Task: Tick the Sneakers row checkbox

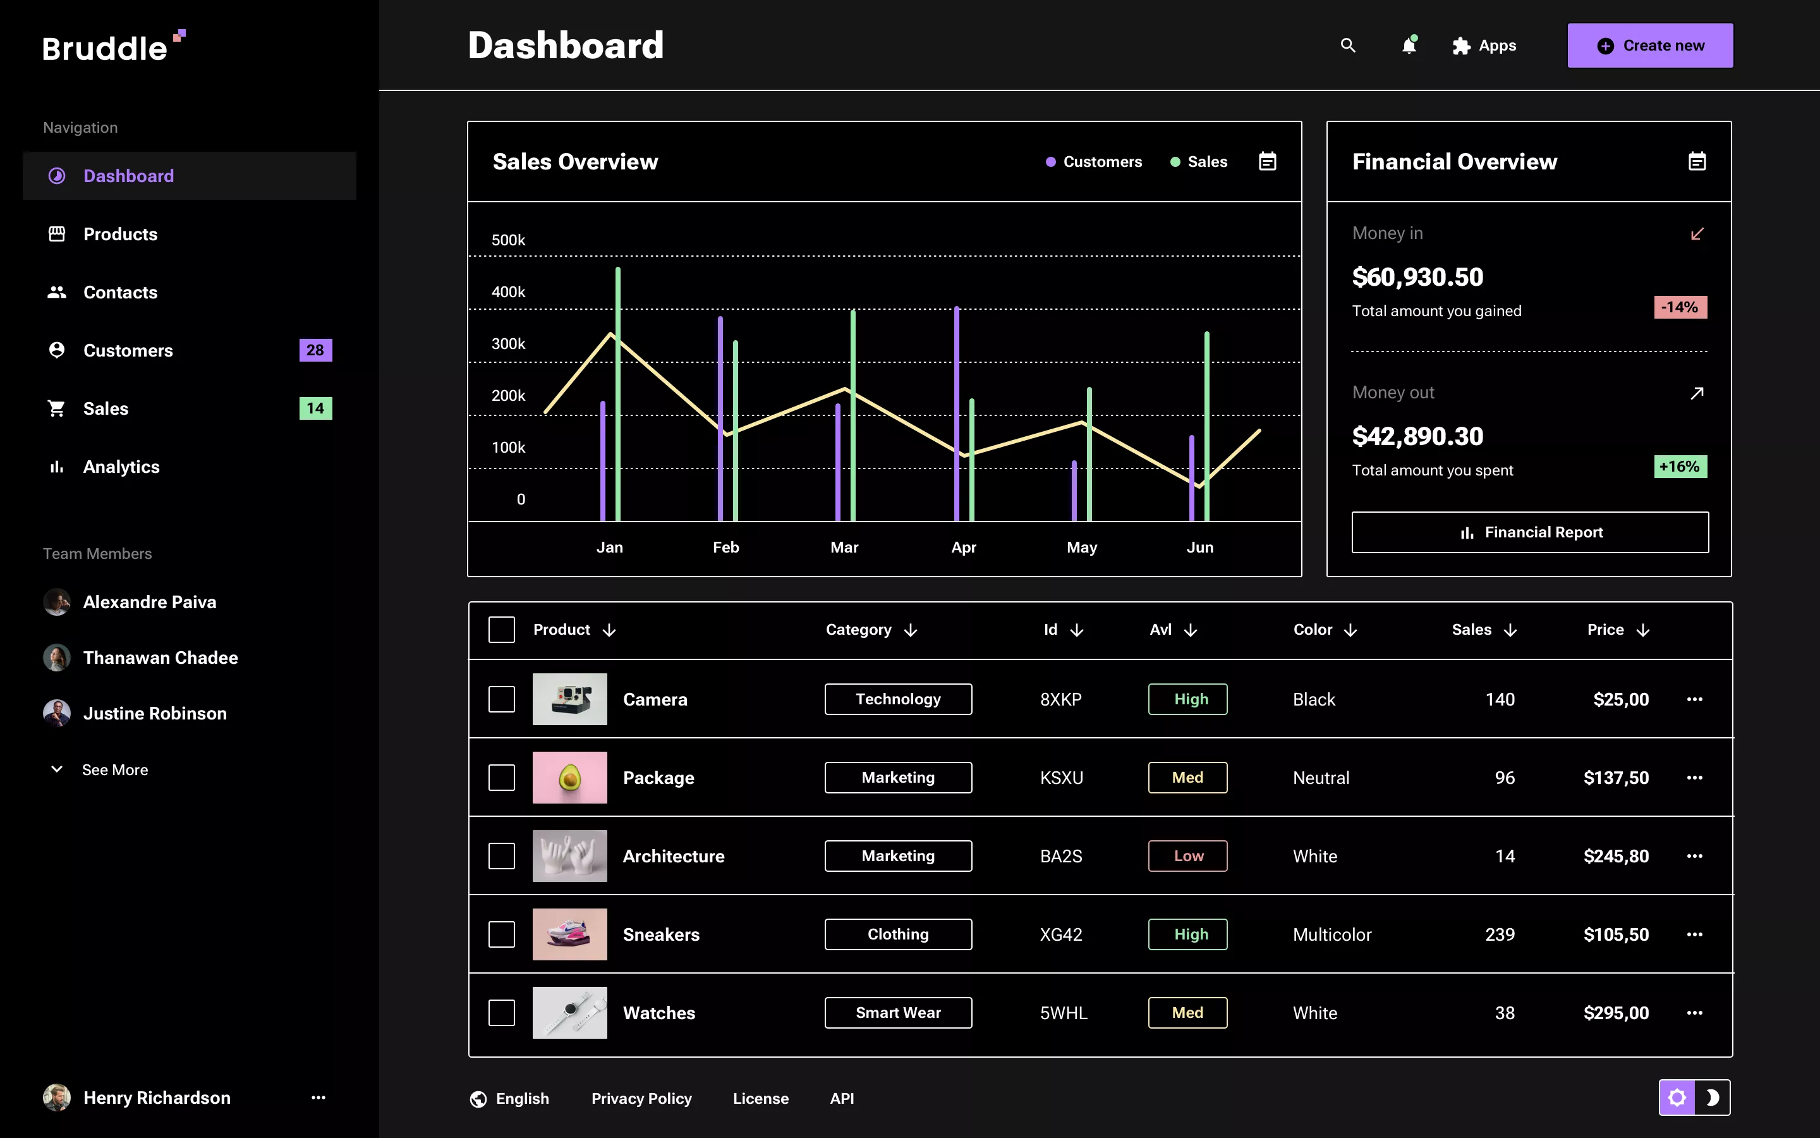Action: [x=502, y=934]
